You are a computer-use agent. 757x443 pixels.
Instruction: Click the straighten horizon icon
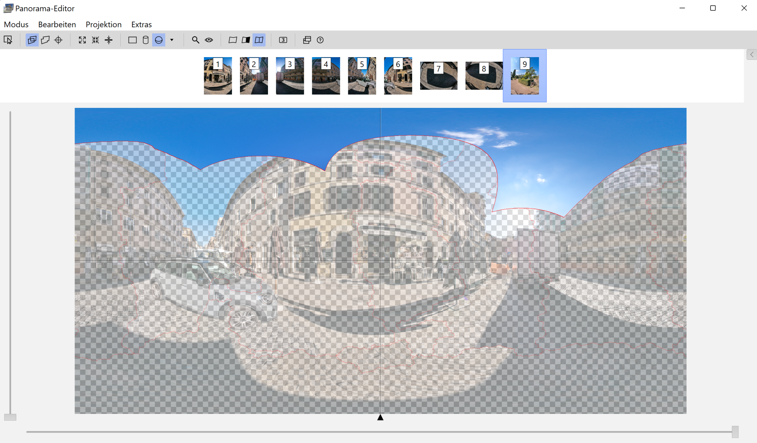click(109, 40)
